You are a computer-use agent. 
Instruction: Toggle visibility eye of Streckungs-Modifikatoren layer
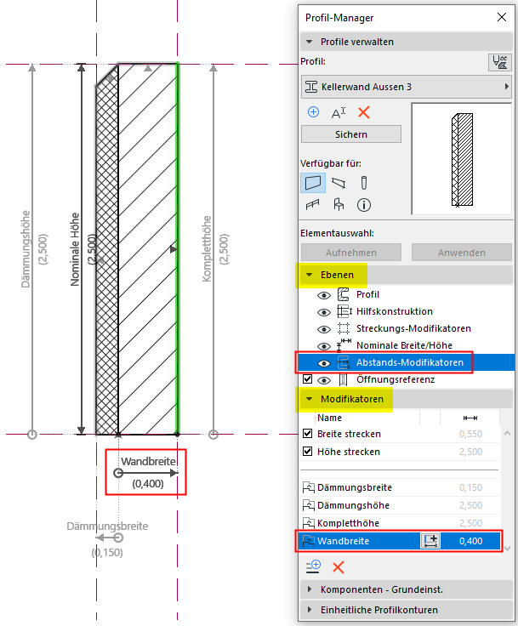(324, 329)
